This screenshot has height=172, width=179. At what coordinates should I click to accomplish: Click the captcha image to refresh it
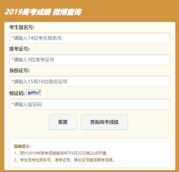click(x=33, y=92)
